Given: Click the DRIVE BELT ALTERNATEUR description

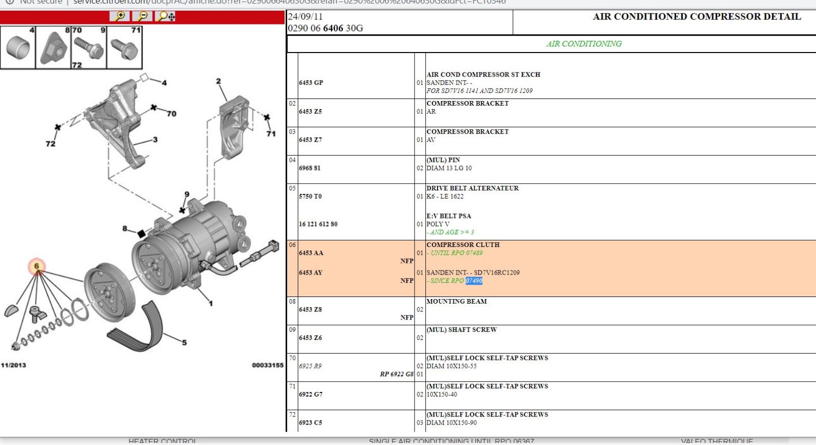Looking at the screenshot, I should tap(473, 188).
